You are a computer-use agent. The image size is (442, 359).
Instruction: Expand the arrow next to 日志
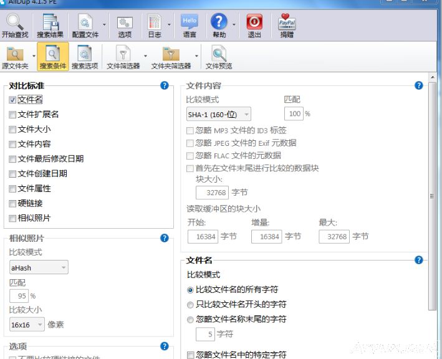click(x=169, y=25)
